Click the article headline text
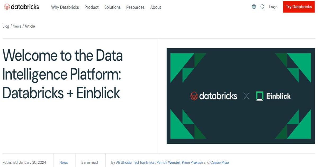 click(63, 74)
